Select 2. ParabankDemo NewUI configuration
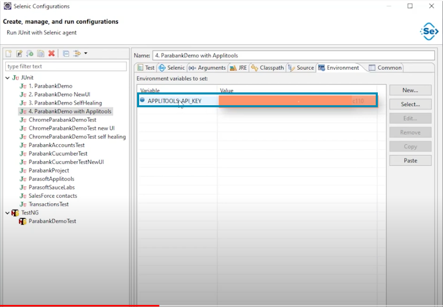The image size is (443, 307). [x=55, y=94]
